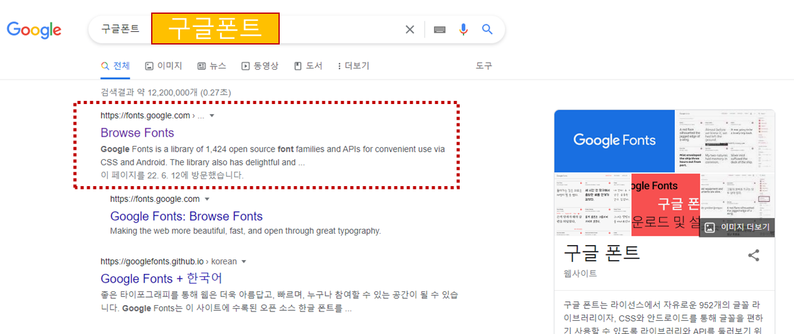
Task: Open the Browse Fonts result link
Action: (x=137, y=133)
